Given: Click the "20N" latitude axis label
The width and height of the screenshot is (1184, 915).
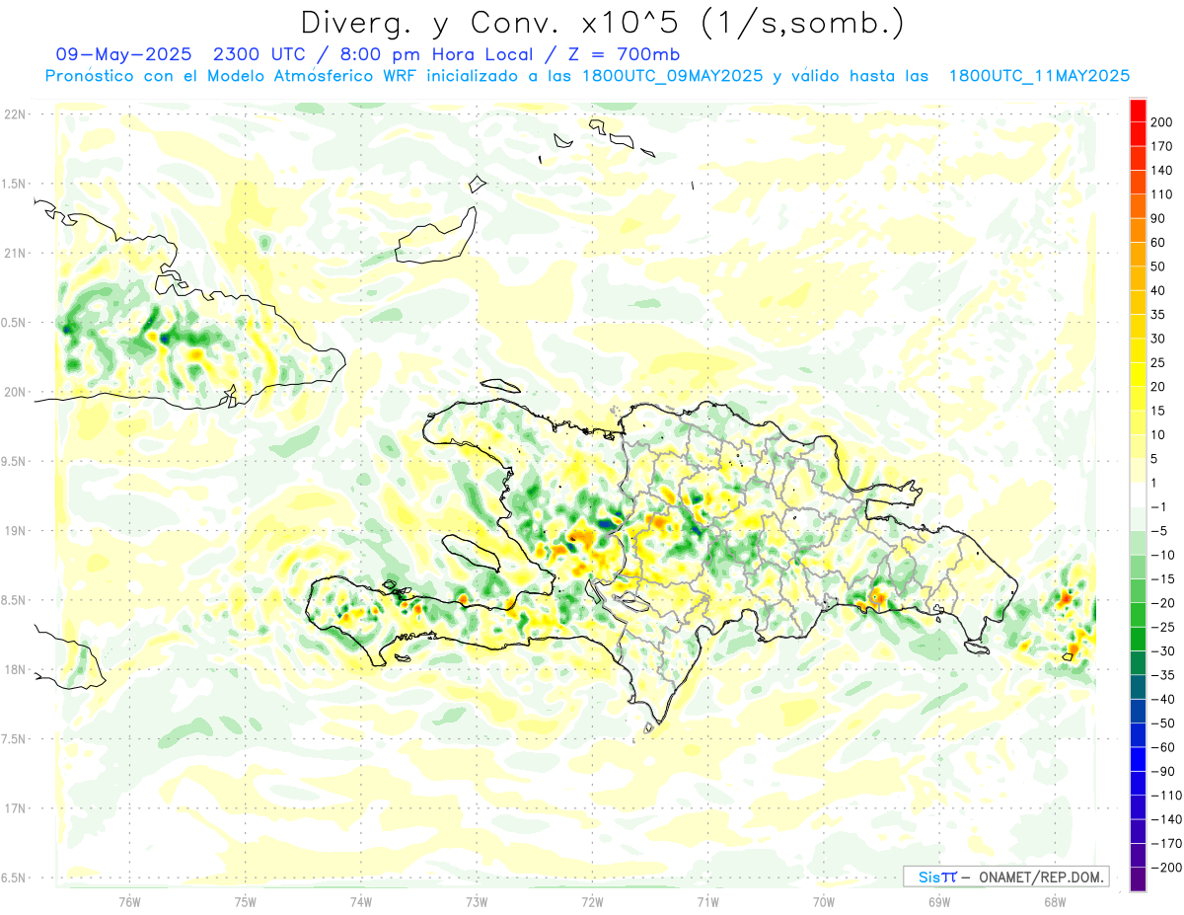Looking at the screenshot, I should tap(14, 392).
